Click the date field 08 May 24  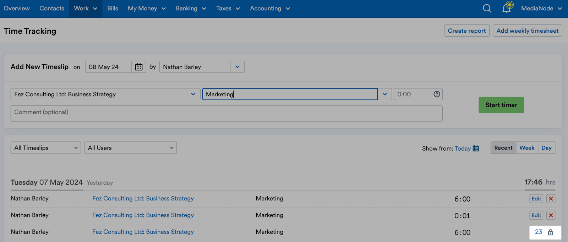108,67
